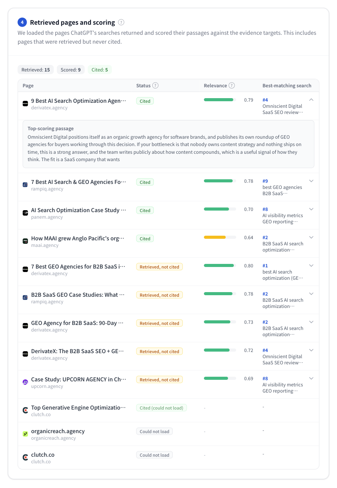Screen dimensions: 337x488
Task: Click upcorn.agency purple favicon
Action: click(25, 382)
